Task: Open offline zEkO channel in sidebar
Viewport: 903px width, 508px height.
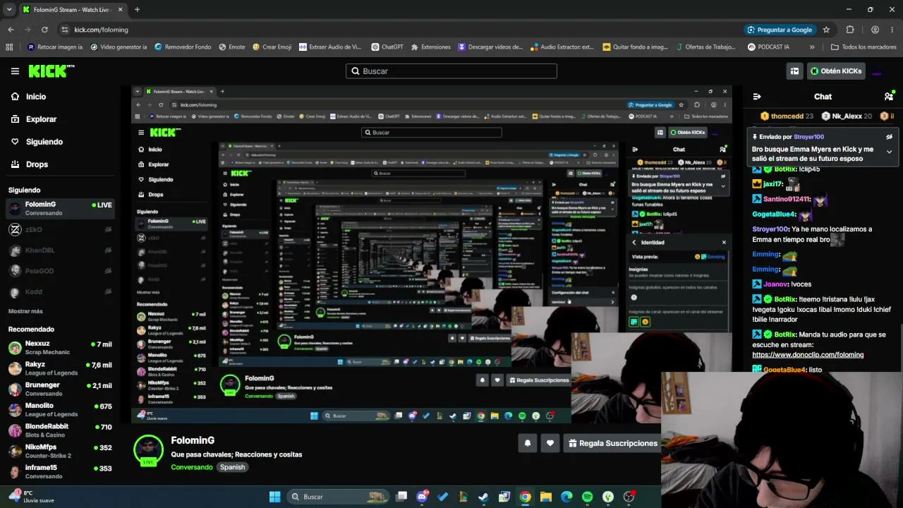Action: pos(59,229)
